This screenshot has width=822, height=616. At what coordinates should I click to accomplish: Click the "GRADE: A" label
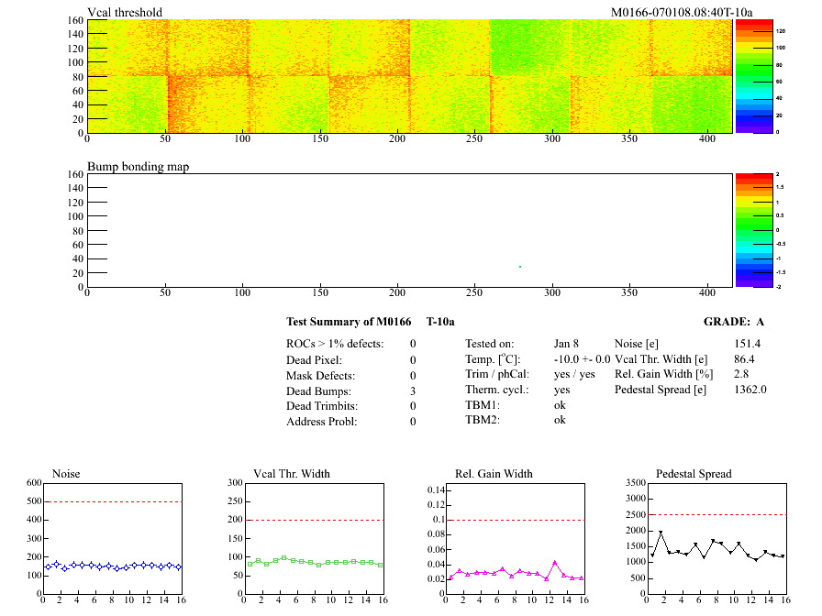tap(733, 322)
